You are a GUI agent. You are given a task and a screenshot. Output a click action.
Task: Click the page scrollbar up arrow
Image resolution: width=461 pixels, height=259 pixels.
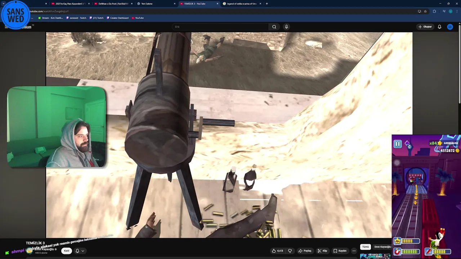[459, 23]
